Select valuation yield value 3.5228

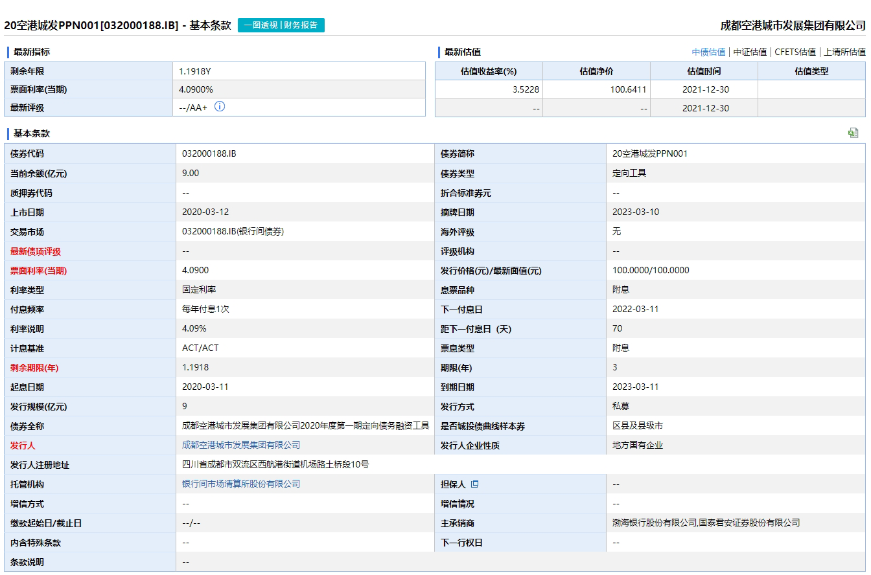click(526, 89)
